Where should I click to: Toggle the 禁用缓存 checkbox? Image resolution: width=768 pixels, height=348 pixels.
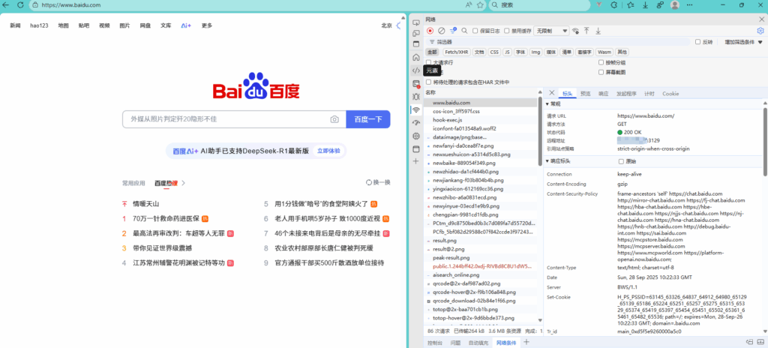point(508,31)
